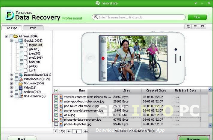The image size is (213, 140).
Task: Check the png(1598) checkbox
Action: tap(22, 58)
